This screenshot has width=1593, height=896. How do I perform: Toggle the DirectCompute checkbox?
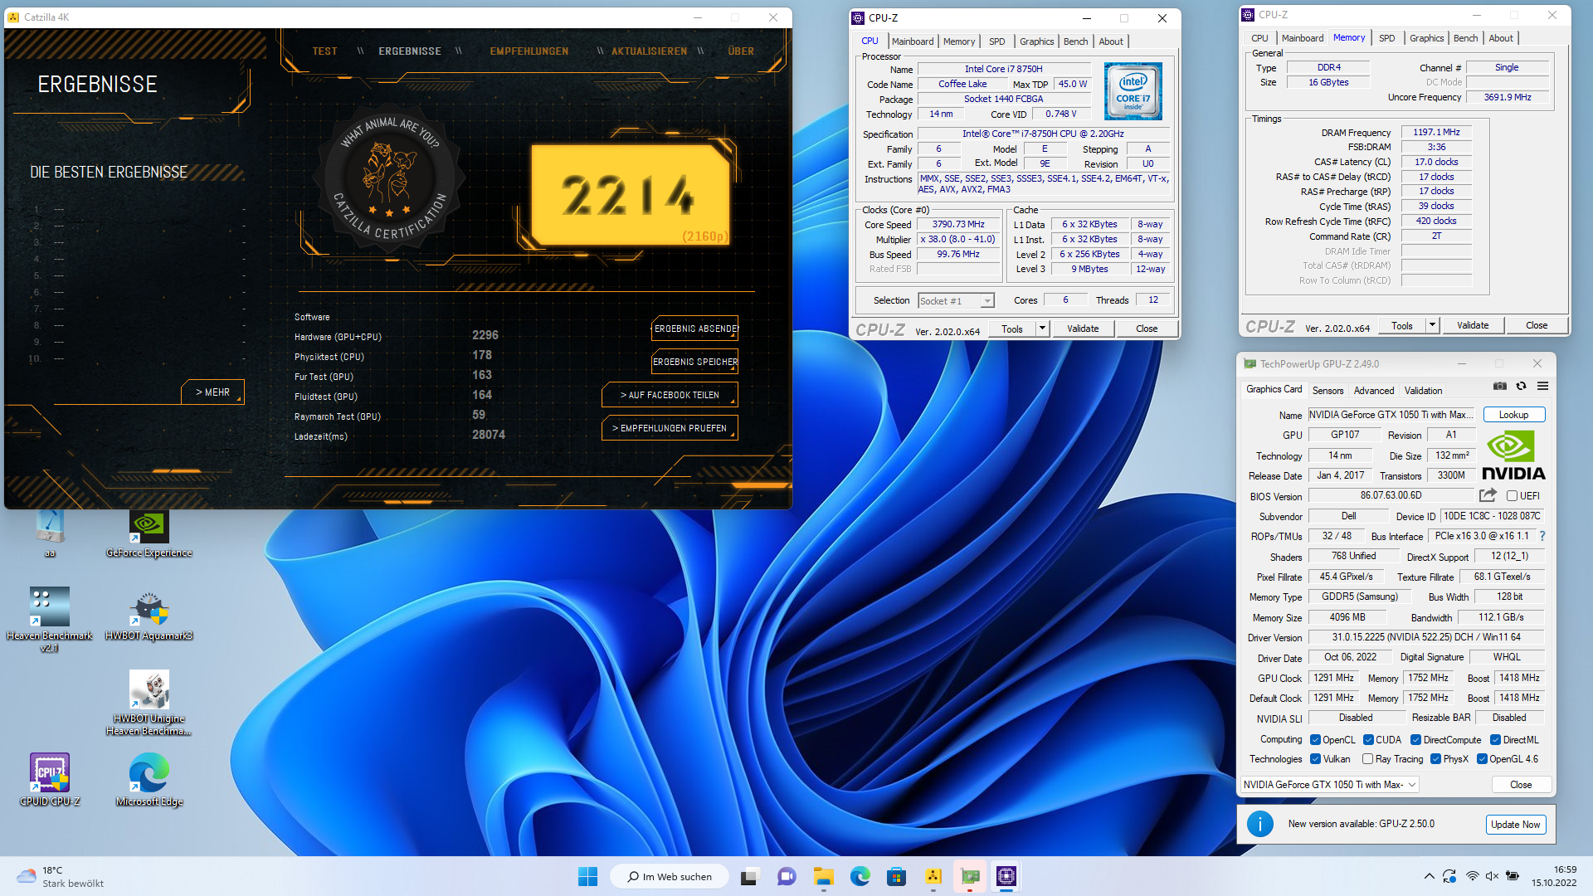(1416, 740)
